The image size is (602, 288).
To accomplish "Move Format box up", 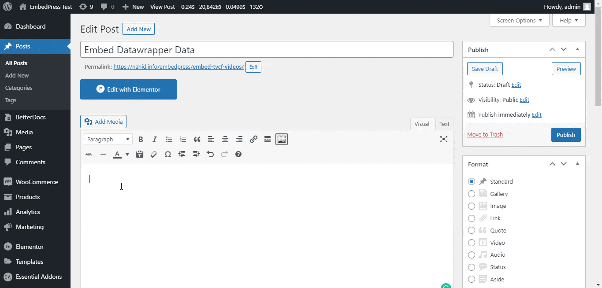I will click(x=552, y=164).
